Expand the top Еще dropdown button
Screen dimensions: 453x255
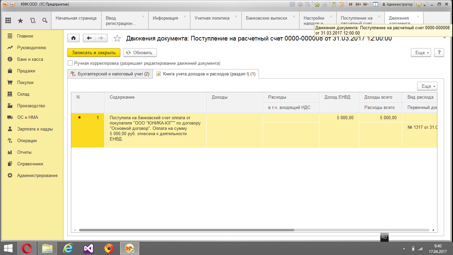pyautogui.click(x=421, y=52)
